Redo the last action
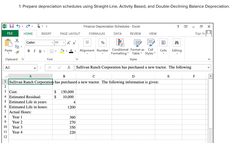The image size is (244, 143). (x=28, y=26)
